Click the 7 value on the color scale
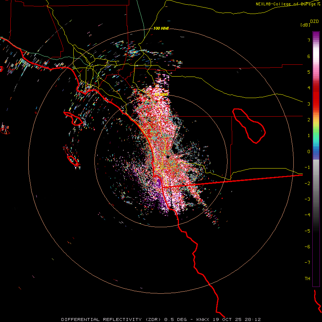This screenshot has width=322, height=322. (309, 40)
